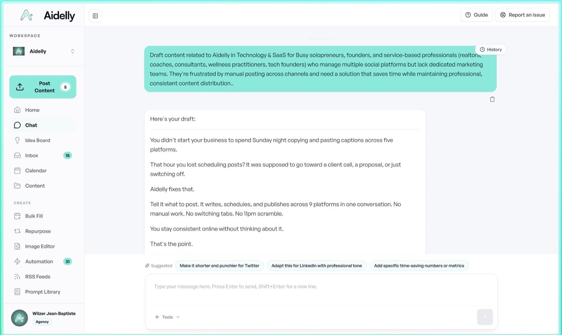Click the Automation lightning bolt icon

click(x=17, y=261)
